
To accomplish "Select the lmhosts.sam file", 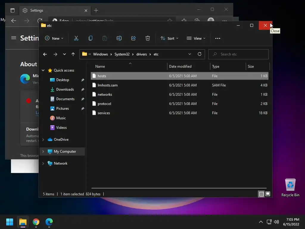I will pyautogui.click(x=180, y=85).
